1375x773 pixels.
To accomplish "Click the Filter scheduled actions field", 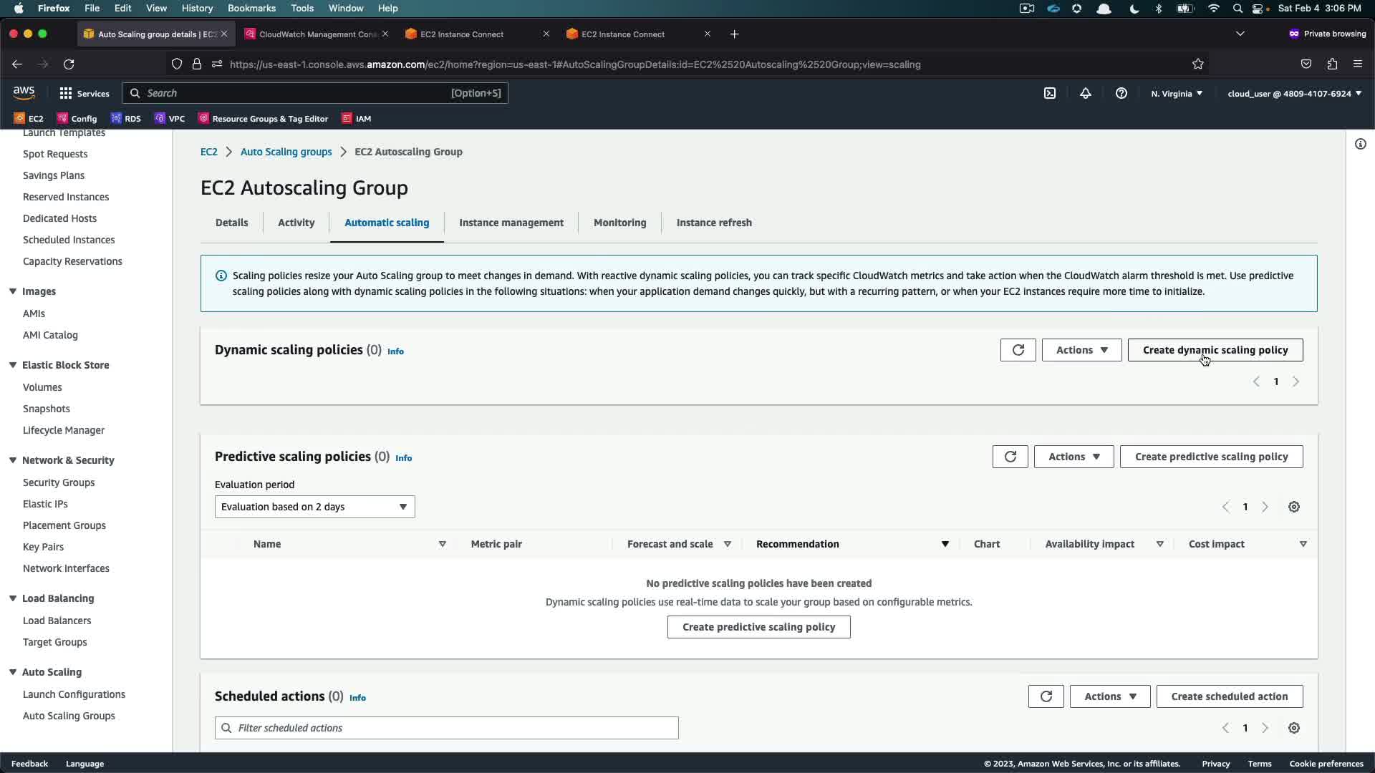I will (x=446, y=728).
